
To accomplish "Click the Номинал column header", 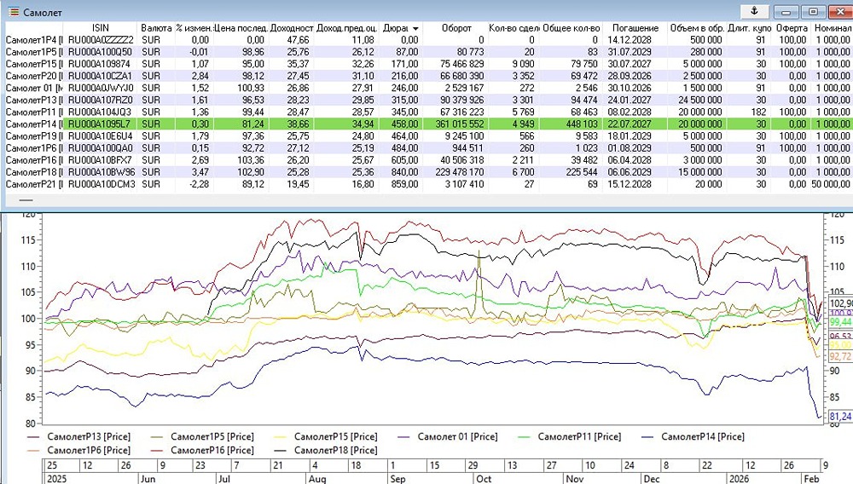I will pos(832,28).
